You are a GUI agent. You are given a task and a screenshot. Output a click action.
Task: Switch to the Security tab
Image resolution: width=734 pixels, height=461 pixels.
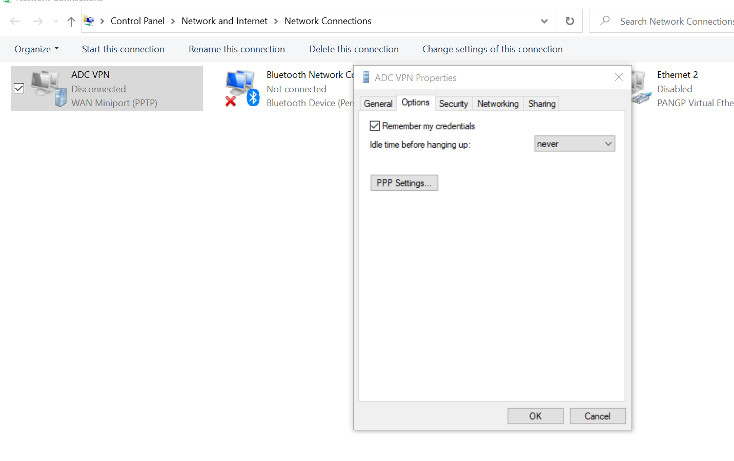click(454, 104)
